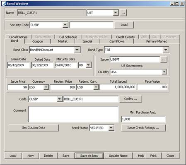Expand the Country USA dropdown
186x165 pixels.
click(x=164, y=72)
